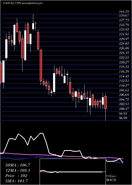Screen dimensions: 132x185
Task: Select the 124.15 price axis label
Action: pyautogui.click(x=124, y=53)
